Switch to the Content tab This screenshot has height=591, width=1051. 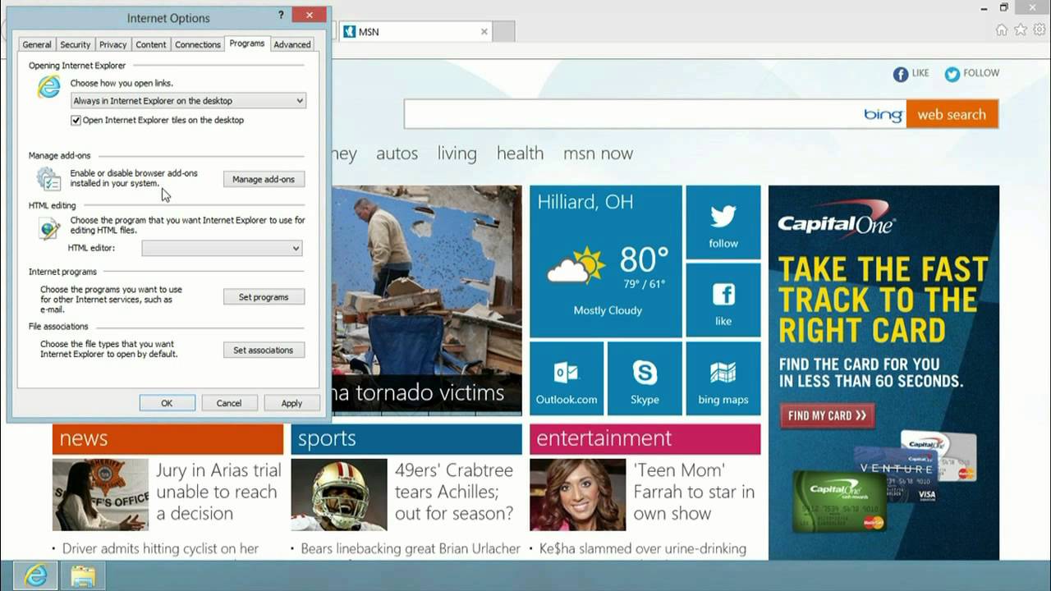[151, 44]
